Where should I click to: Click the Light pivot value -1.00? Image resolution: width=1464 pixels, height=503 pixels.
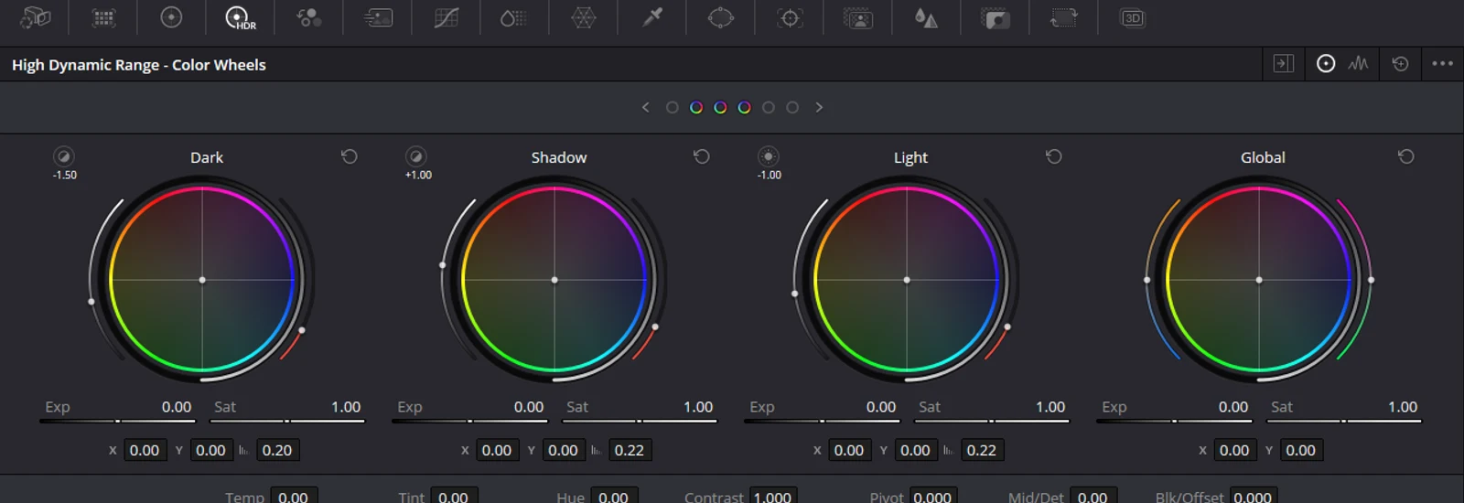(x=770, y=175)
